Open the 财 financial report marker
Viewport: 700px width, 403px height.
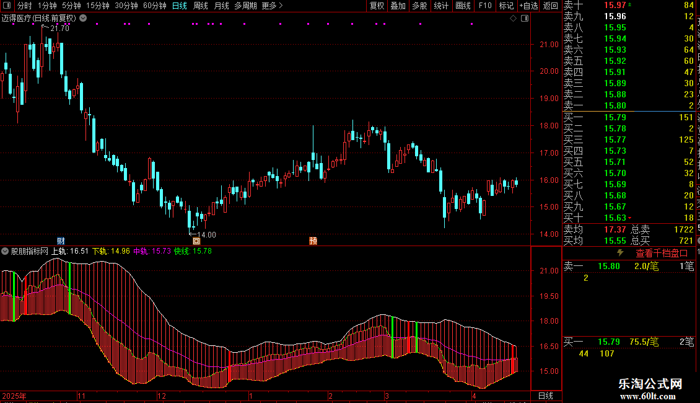[61, 241]
